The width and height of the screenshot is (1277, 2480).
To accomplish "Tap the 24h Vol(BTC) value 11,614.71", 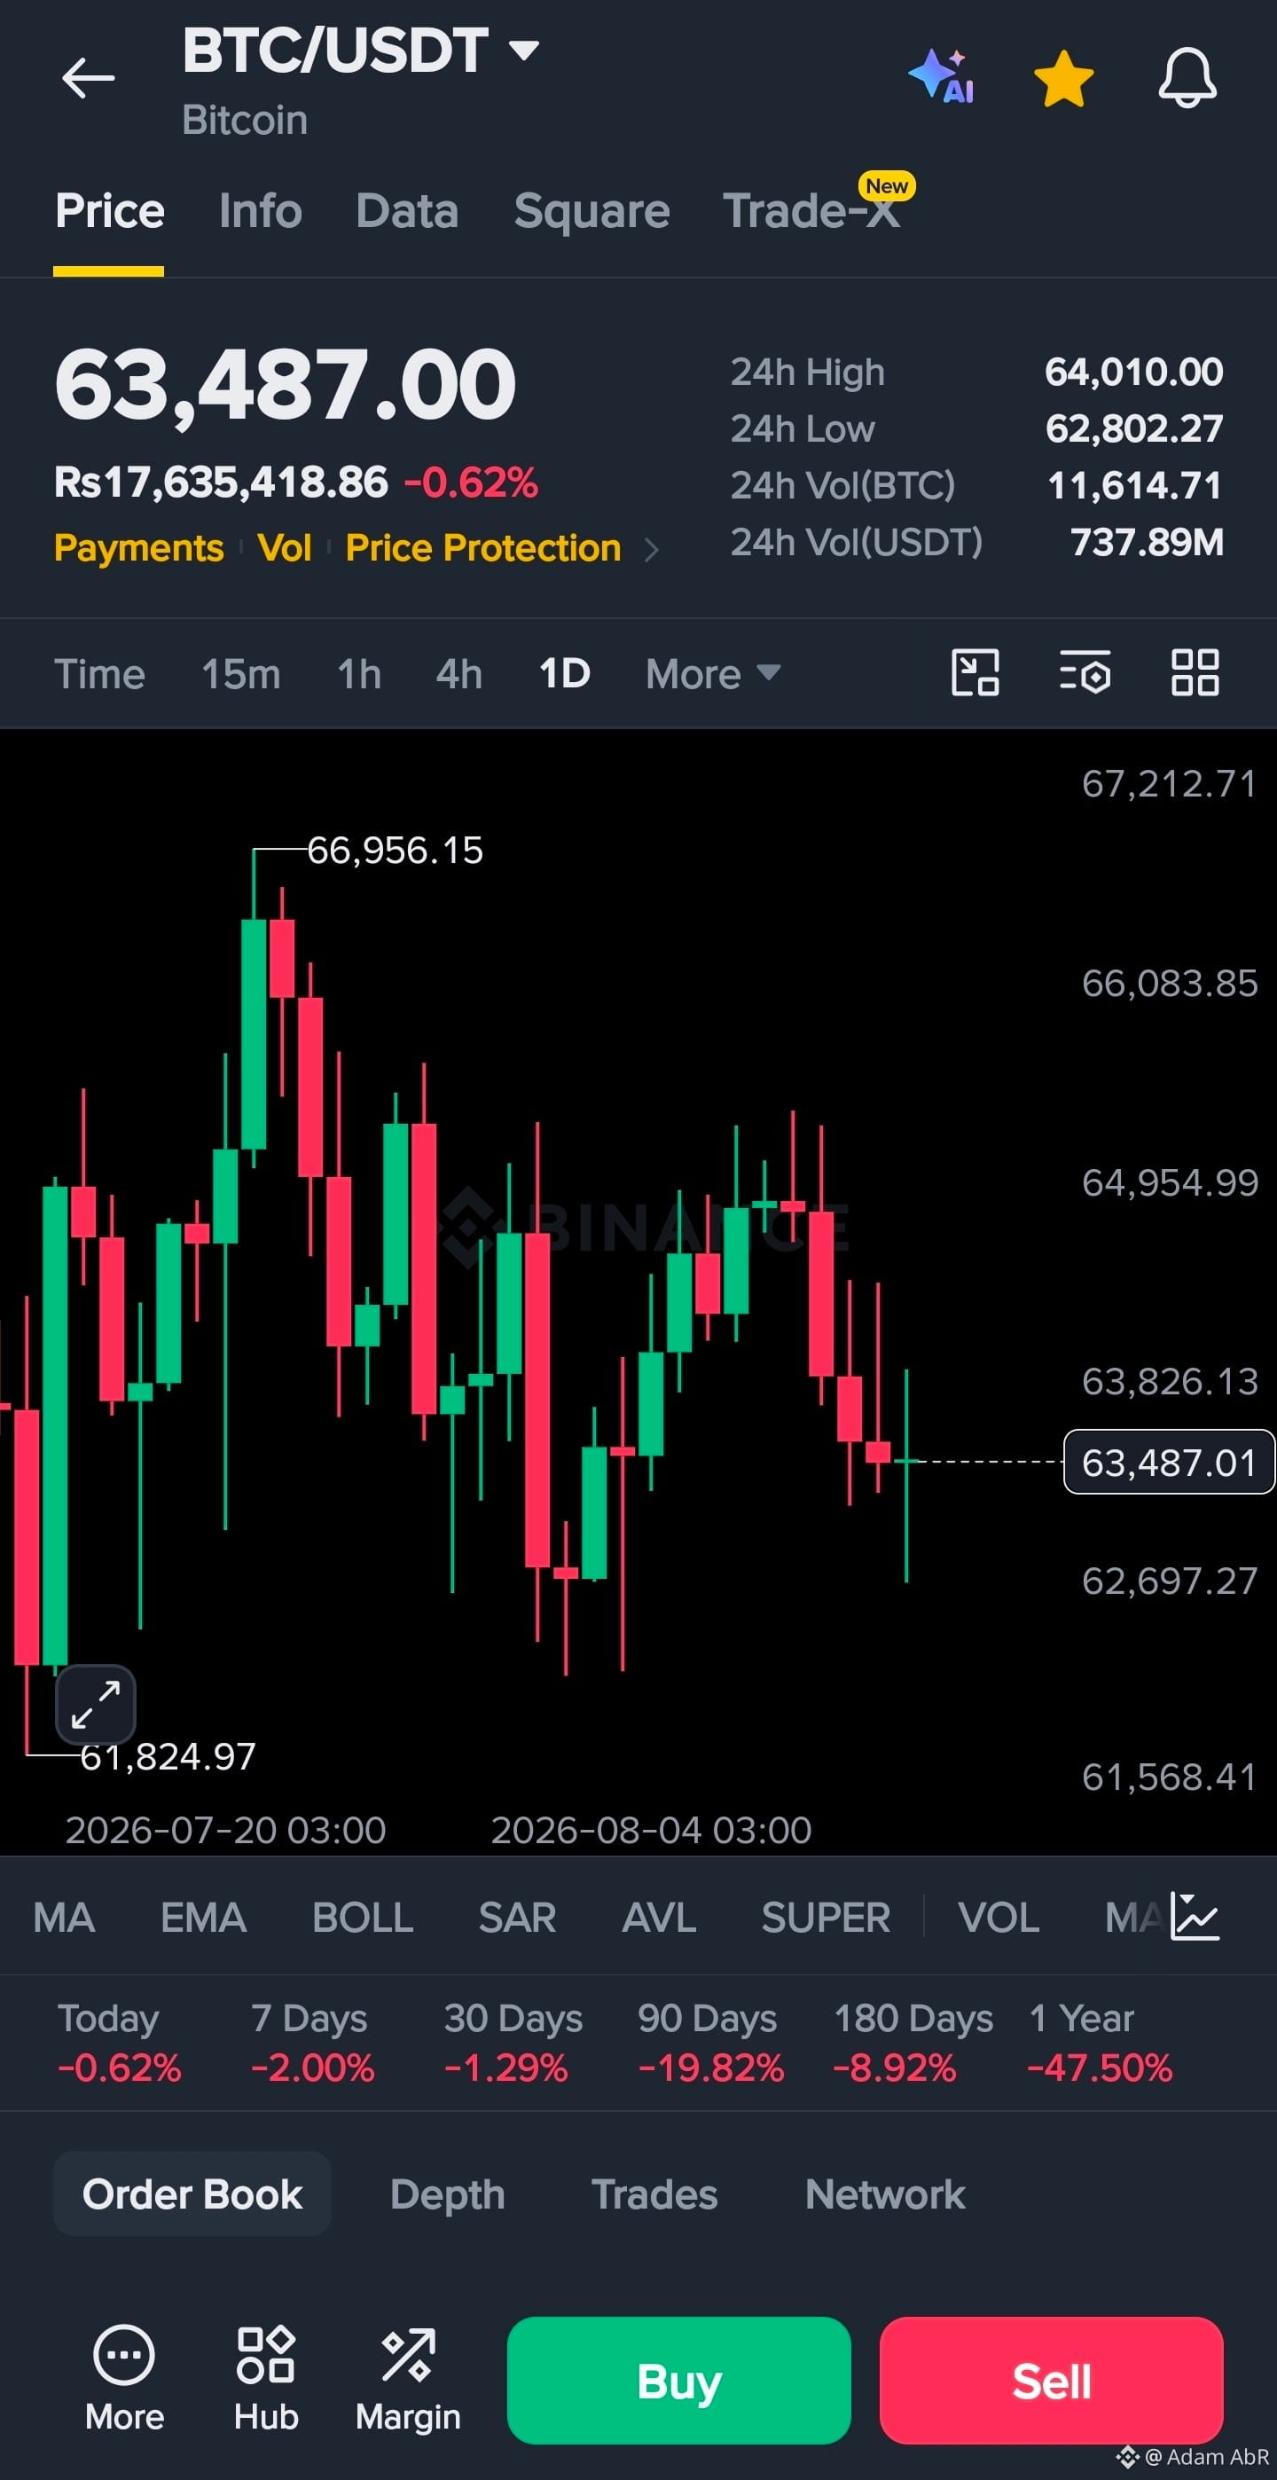I will click(x=1134, y=485).
